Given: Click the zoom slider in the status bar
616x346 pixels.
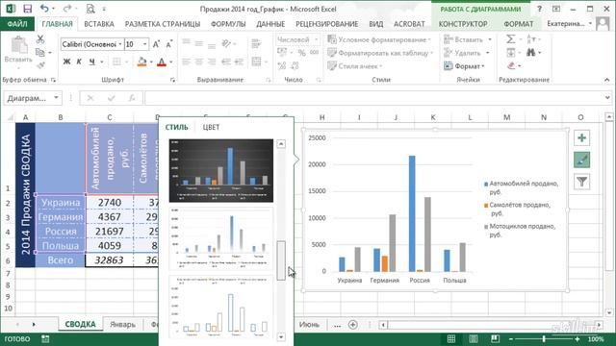Looking at the screenshot, I should 544,339.
